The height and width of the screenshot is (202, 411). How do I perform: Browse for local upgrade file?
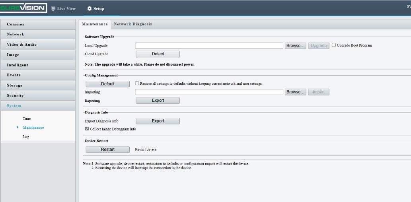point(295,46)
